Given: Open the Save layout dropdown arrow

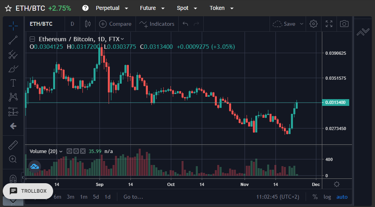Looking at the screenshot, I should click(x=302, y=24).
